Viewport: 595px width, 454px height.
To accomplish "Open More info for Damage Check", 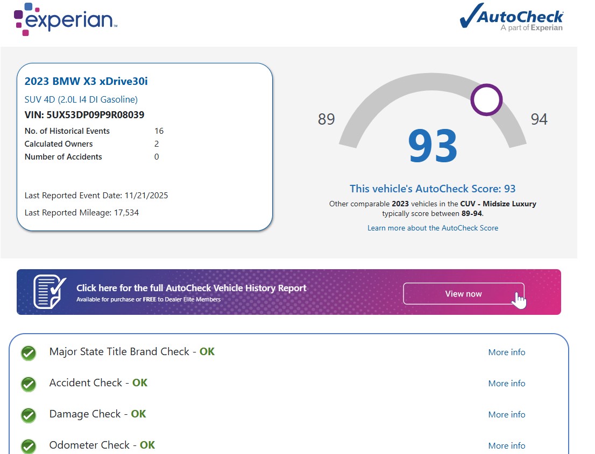I will [x=506, y=415].
